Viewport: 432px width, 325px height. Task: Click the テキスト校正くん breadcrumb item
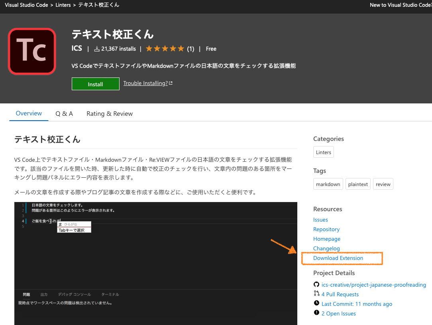tap(98, 5)
